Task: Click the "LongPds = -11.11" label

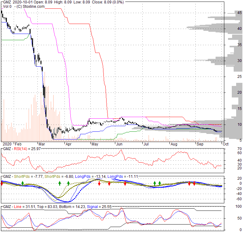Action: [122, 177]
